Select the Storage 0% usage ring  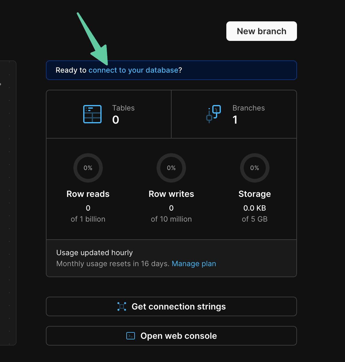click(x=254, y=168)
